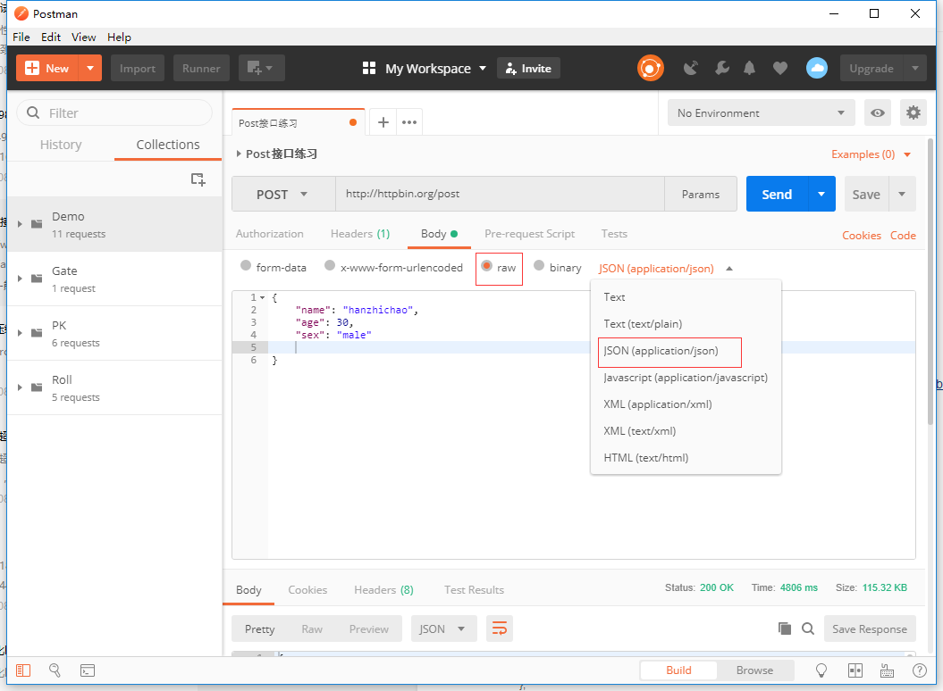Add a new request tab with plus
The image size is (943, 691).
[383, 122]
